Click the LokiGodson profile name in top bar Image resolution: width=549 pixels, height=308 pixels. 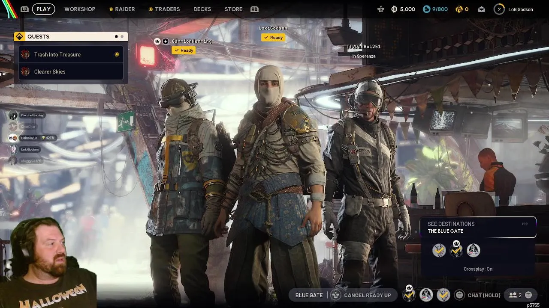click(x=521, y=9)
